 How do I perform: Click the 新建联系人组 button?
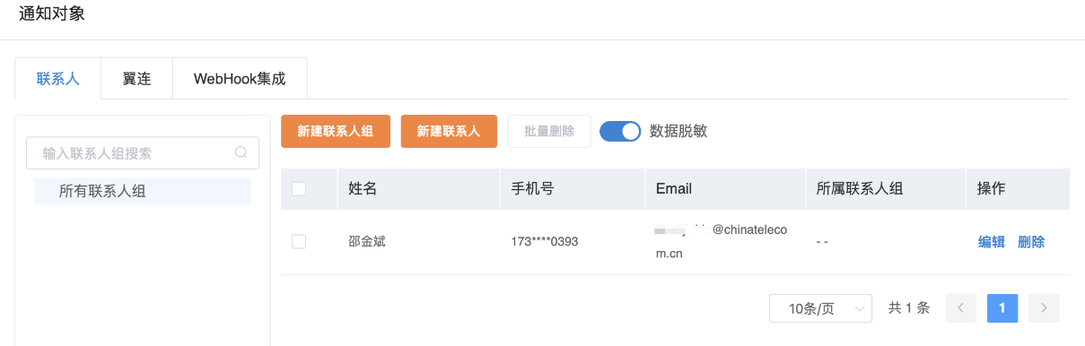[x=336, y=131]
